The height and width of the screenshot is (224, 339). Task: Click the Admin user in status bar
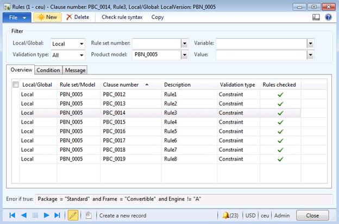click(x=282, y=215)
